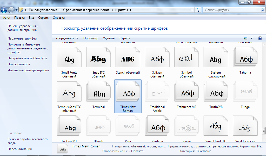Click Шрифты in the breadcrumb path
Image resolution: width=266 pixels, height=156 pixels.
[x=122, y=10]
